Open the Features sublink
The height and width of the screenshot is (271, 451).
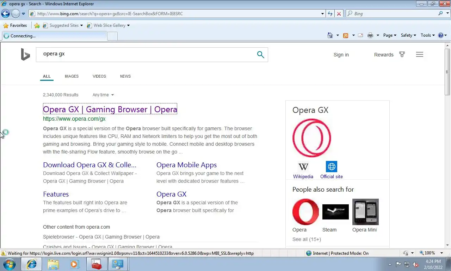tap(56, 194)
